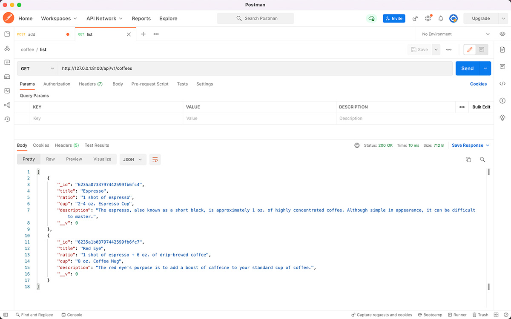Click the Invite button
Screen dimensions: 511x319
point(394,18)
